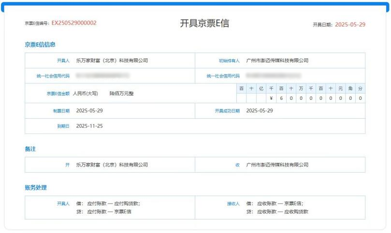Click the 备注 section heading
The height and width of the screenshot is (233, 391).
30,149
